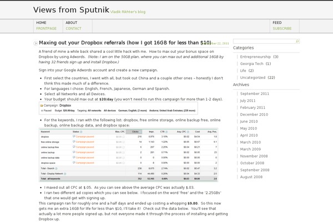Open the March 2010 archive
The width and height of the screenshot is (333, 222).
(x=250, y=142)
